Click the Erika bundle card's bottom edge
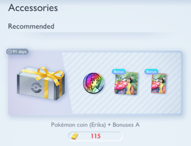 tap(95, 114)
